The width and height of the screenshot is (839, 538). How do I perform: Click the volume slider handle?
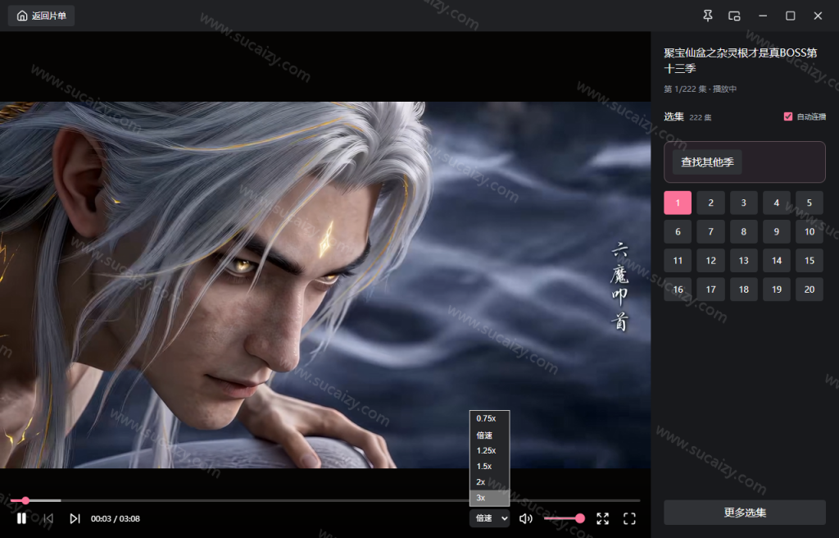pyautogui.click(x=580, y=518)
